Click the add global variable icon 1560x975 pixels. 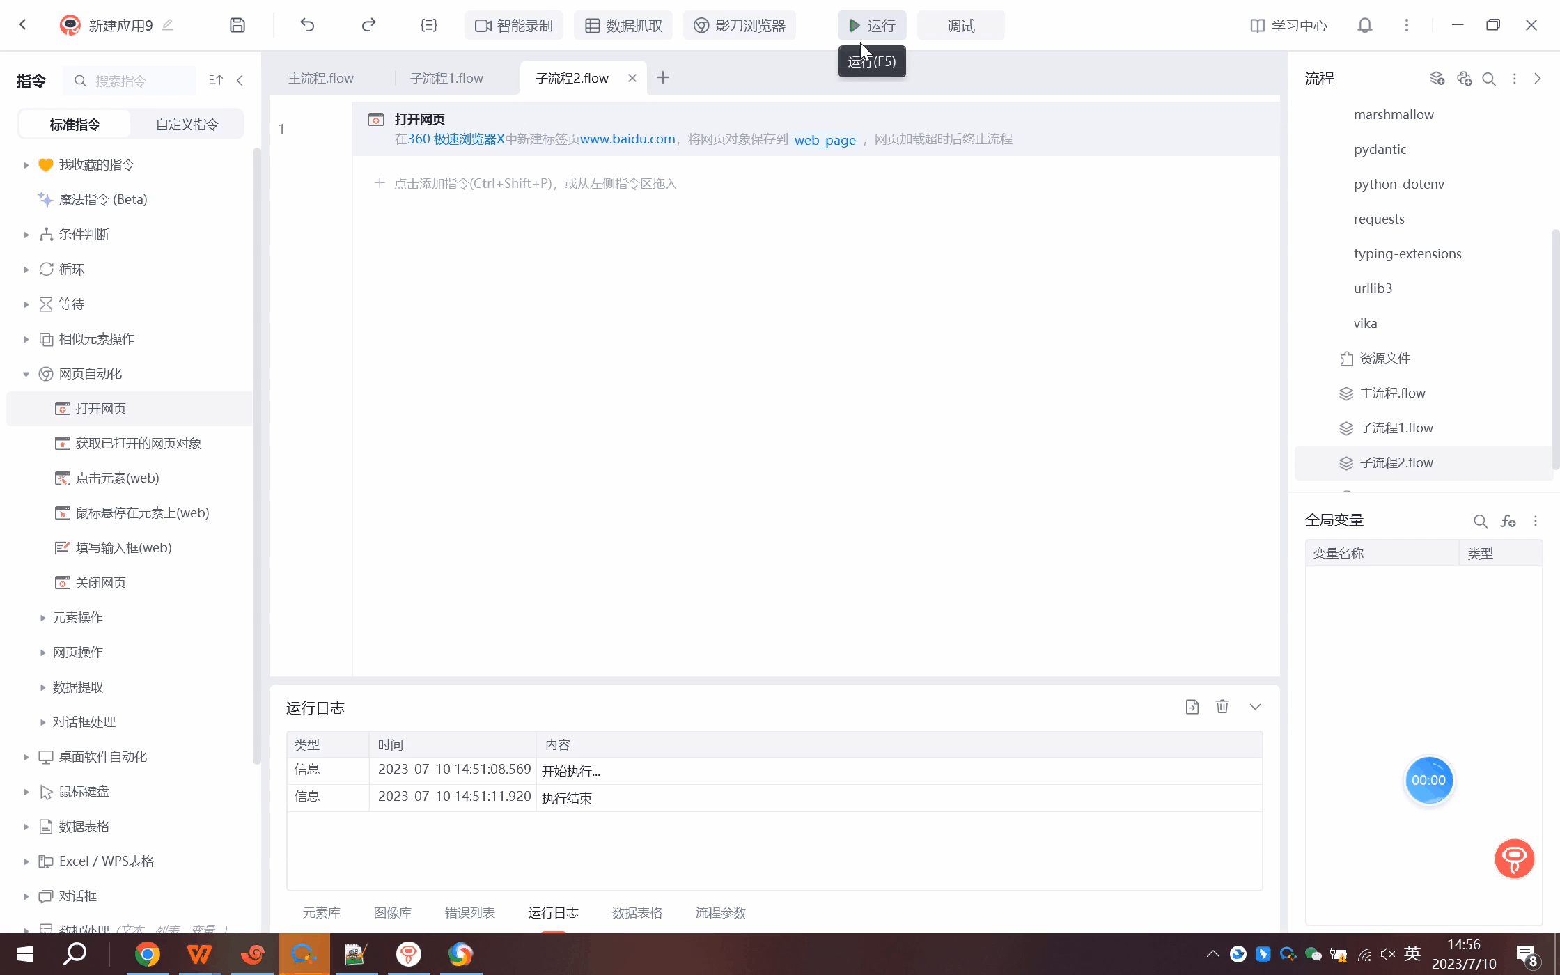[1508, 521]
